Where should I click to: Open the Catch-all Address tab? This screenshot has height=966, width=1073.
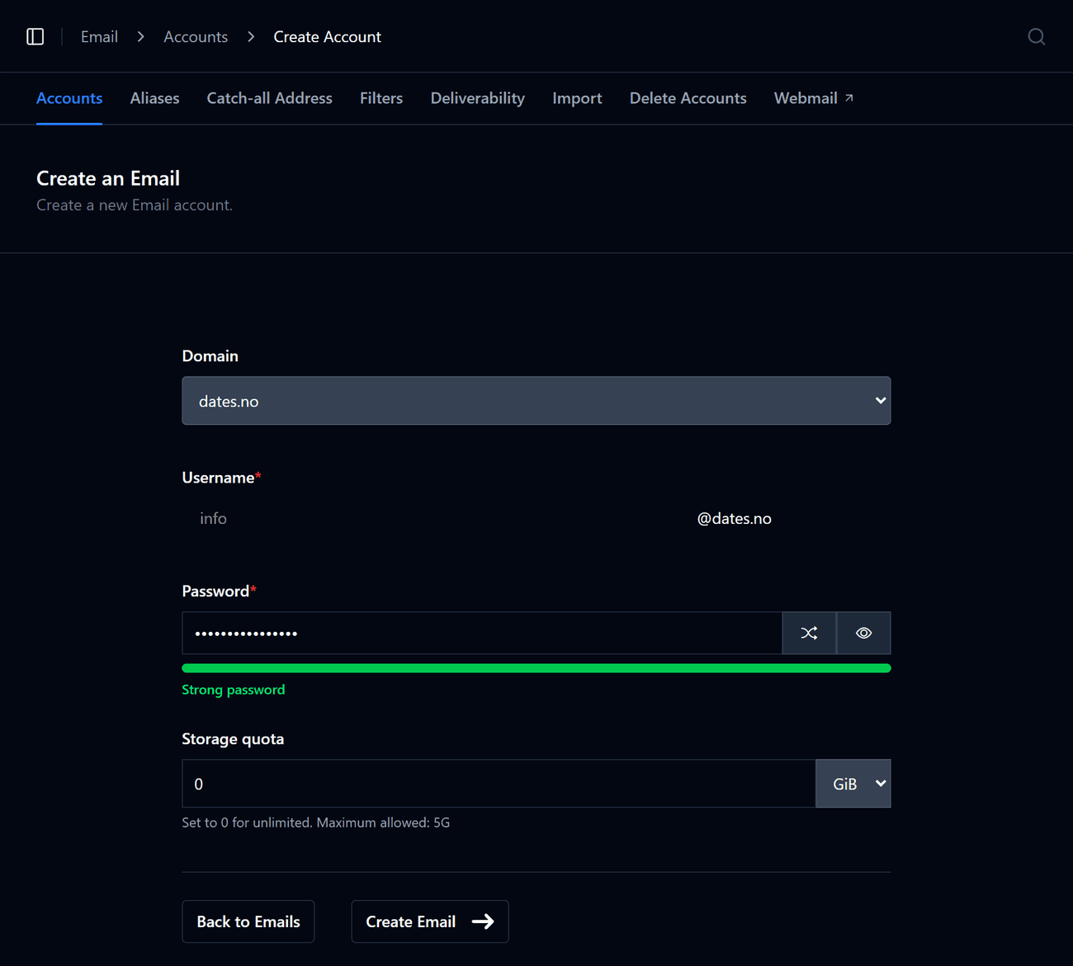(x=269, y=98)
